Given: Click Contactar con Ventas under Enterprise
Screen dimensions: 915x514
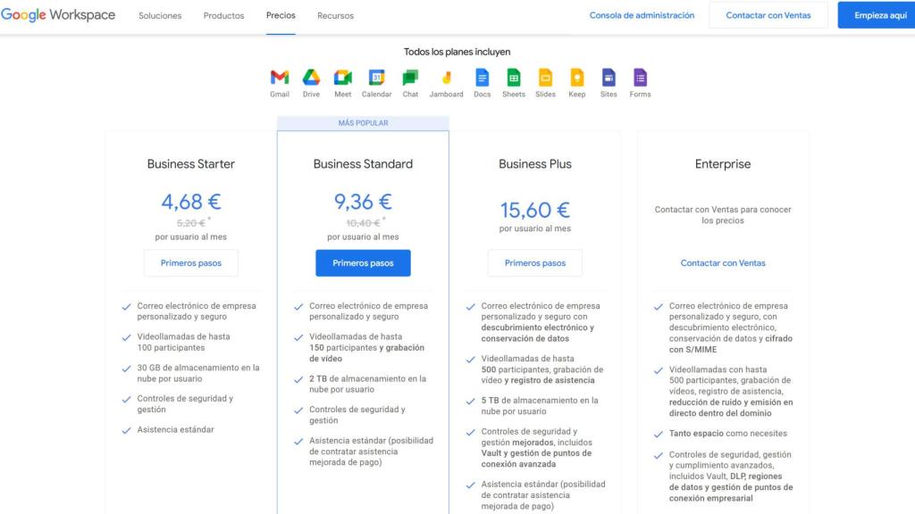Looking at the screenshot, I should [723, 262].
